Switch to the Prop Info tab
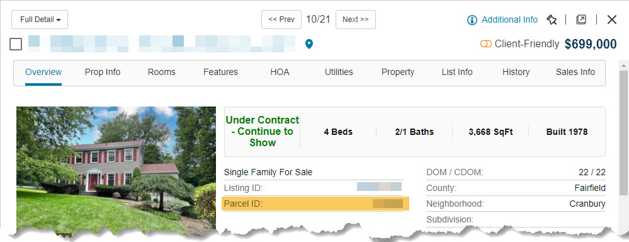The image size is (629, 242). 103,72
